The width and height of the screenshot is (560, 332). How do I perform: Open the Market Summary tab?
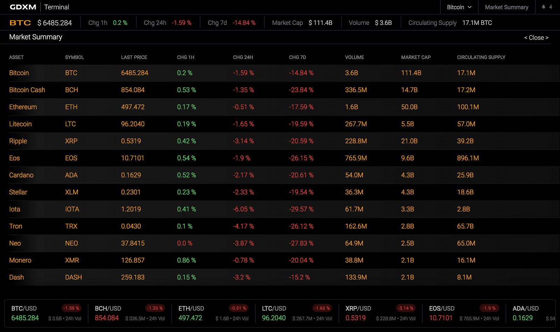click(x=506, y=7)
